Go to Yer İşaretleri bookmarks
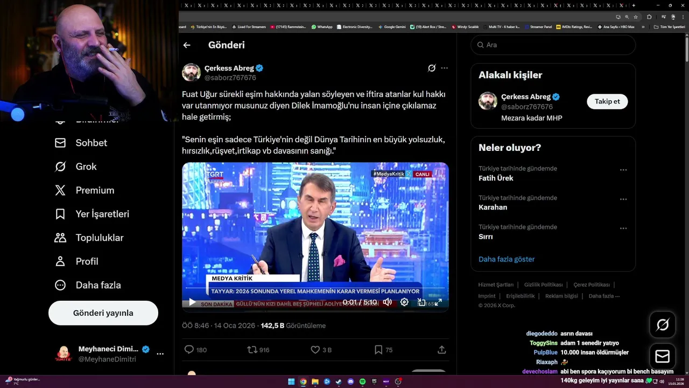Screen dimensions: 689x388 92,214
